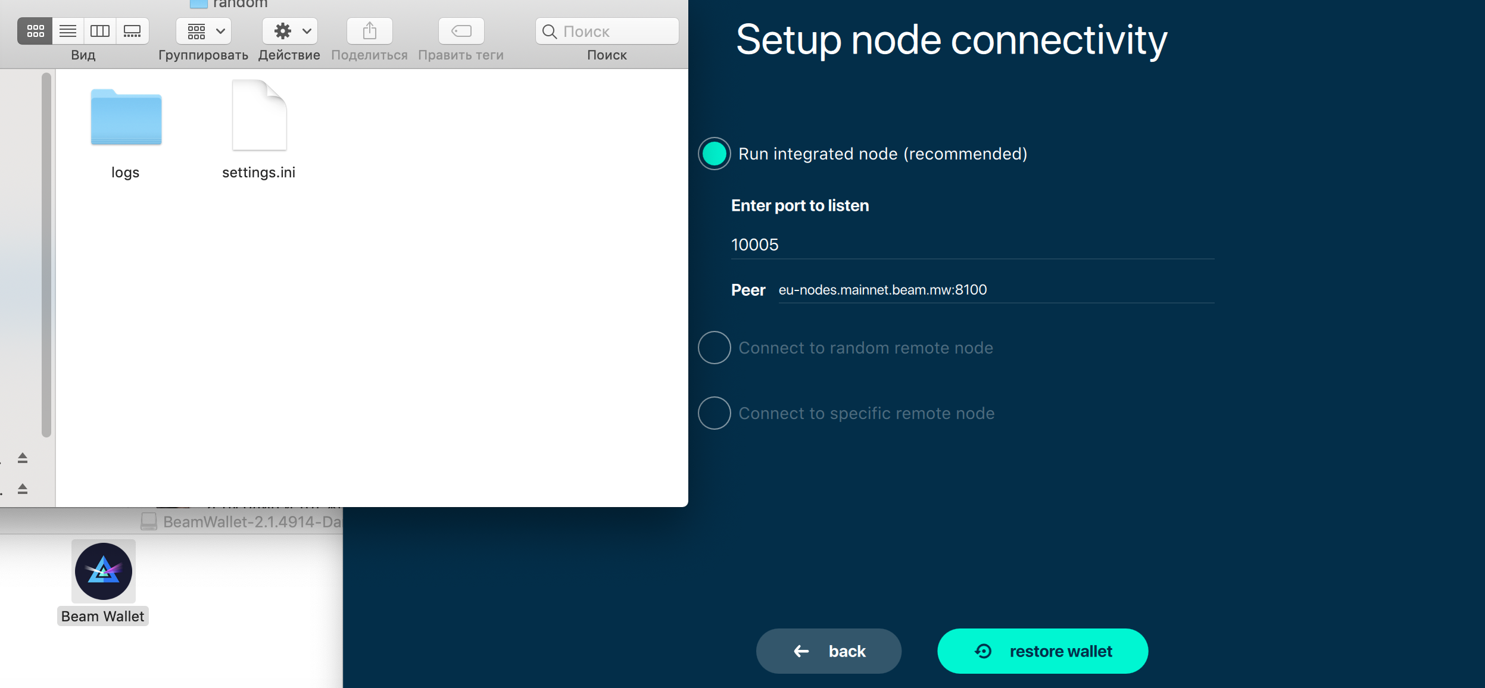This screenshot has height=688, width=1485.
Task: Go back with the back button
Action: point(828,651)
